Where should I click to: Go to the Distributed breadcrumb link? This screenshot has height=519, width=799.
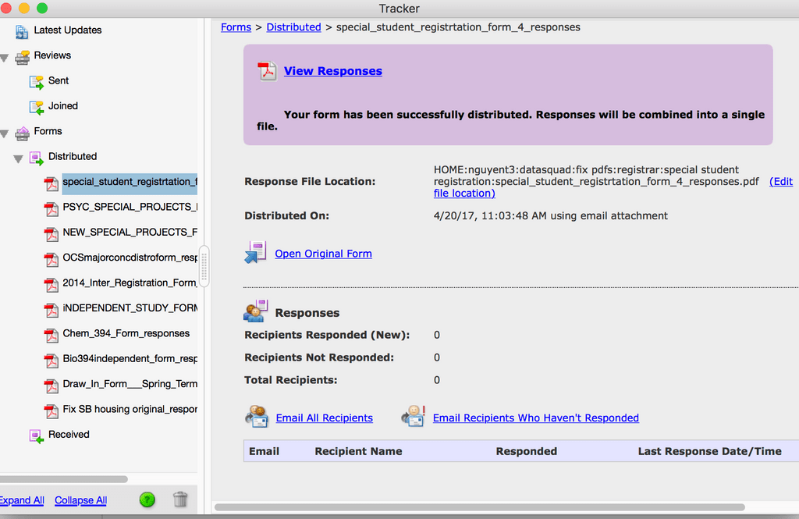(x=293, y=27)
